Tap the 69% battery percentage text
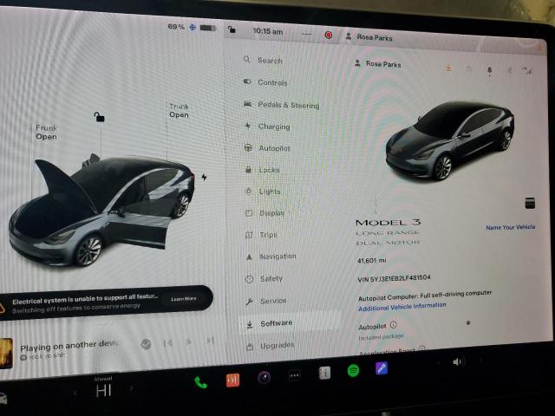This screenshot has width=555, height=416. (x=176, y=27)
